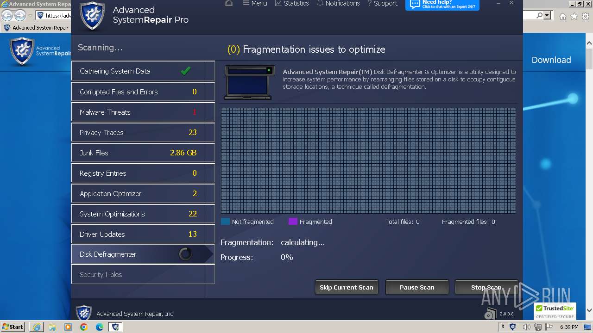The image size is (593, 333).
Task: Click the Action Center flag tray icon
Action: (550, 327)
